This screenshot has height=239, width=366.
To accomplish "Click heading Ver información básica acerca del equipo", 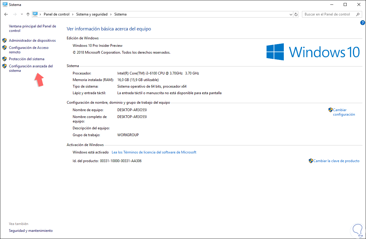I will pos(109,29).
